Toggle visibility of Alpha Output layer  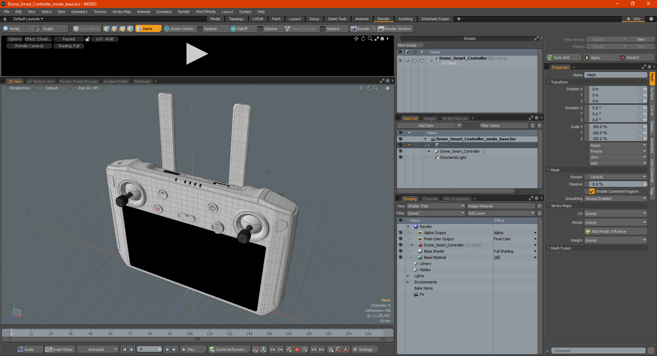(400, 233)
